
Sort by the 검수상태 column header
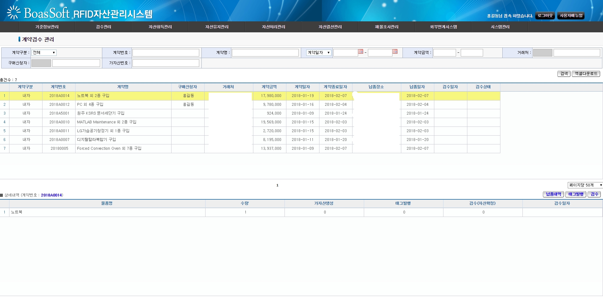[x=483, y=87]
